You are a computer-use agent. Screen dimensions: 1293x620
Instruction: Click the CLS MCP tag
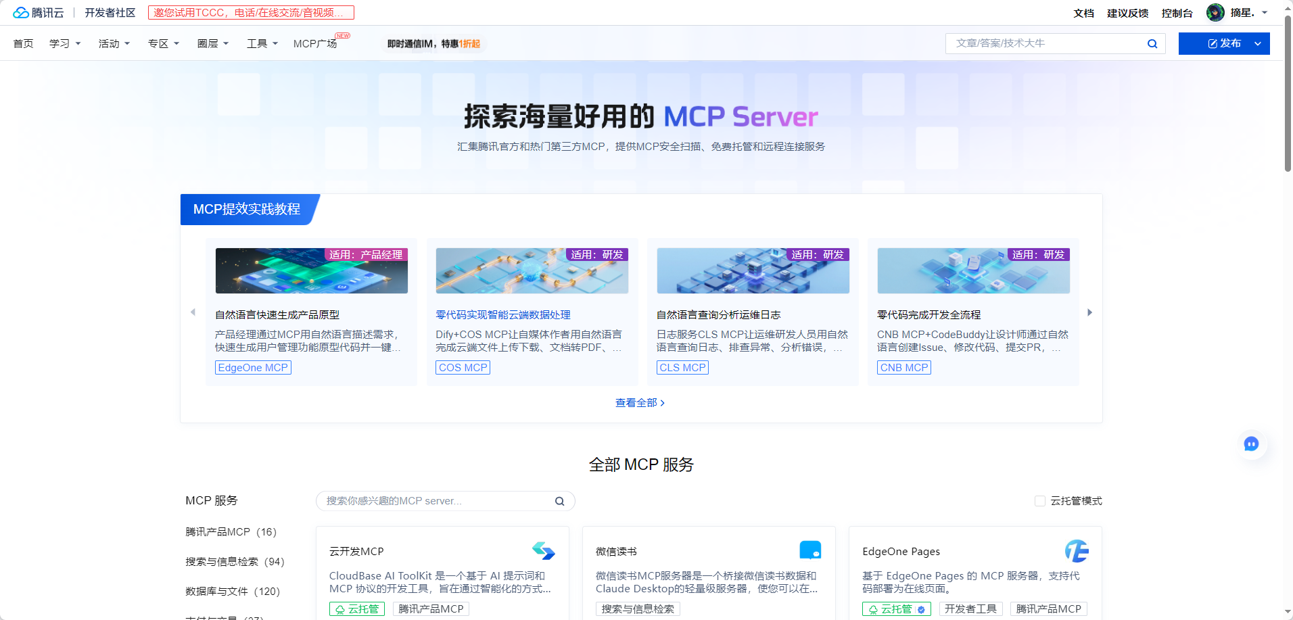pos(683,368)
